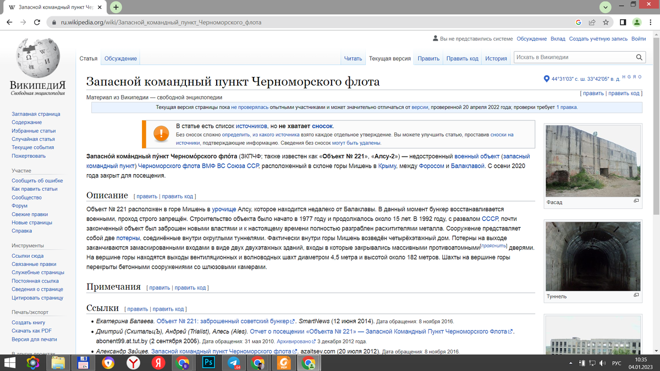Open the browser side panel icon
Viewport: 660px width, 371px height.
[x=623, y=23]
